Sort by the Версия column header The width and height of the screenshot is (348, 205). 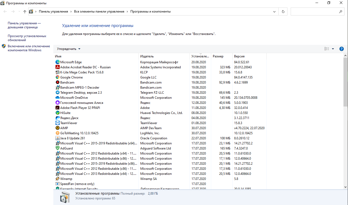[249, 56]
